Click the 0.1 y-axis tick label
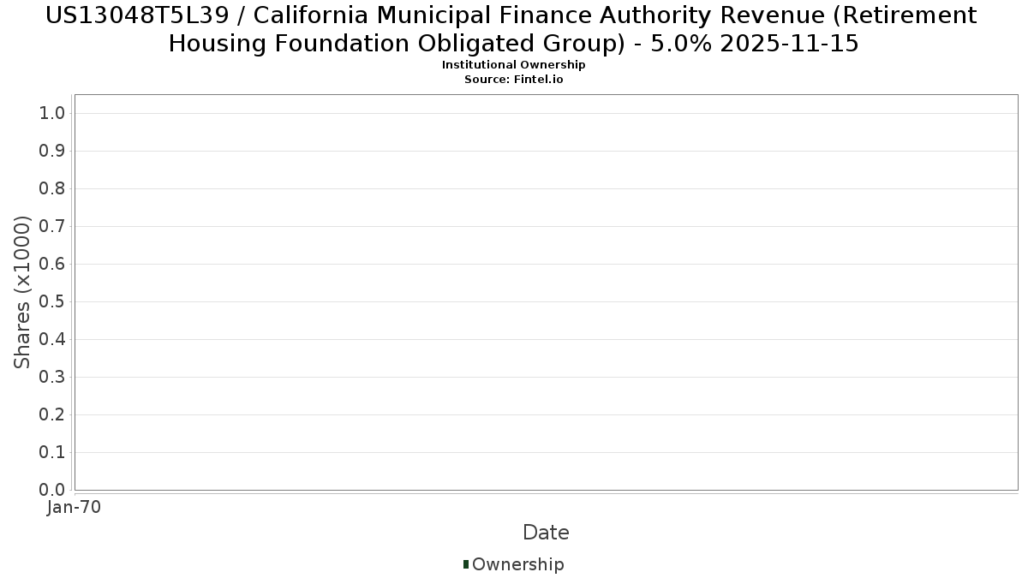 (52, 452)
